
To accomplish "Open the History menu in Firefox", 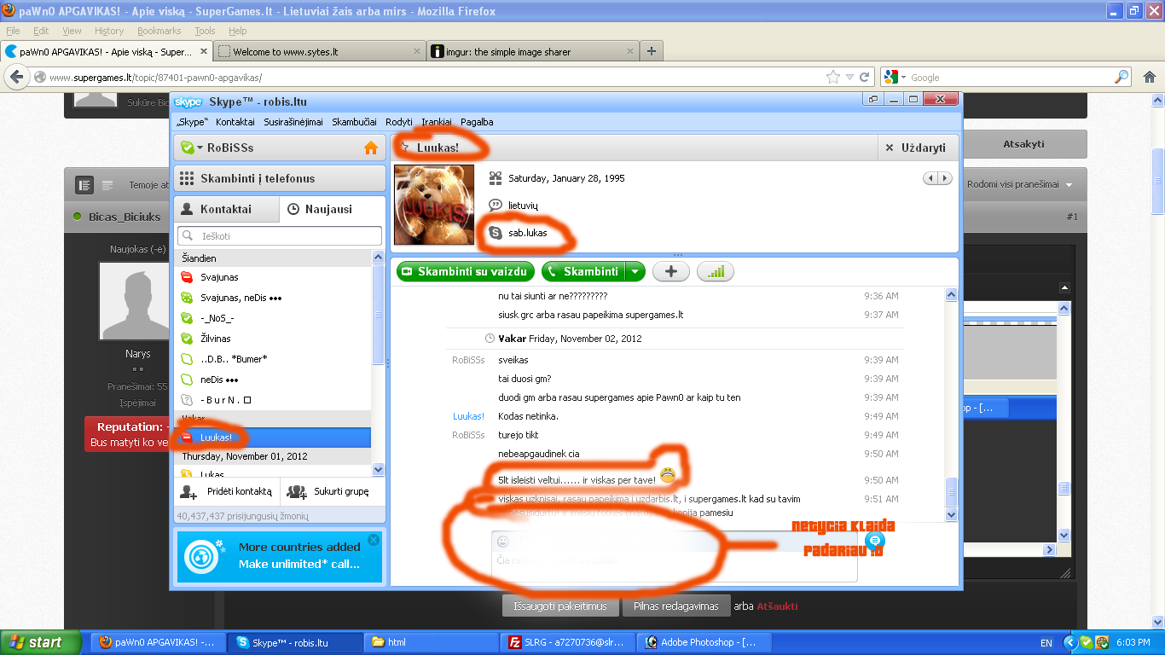I will pos(109,31).
